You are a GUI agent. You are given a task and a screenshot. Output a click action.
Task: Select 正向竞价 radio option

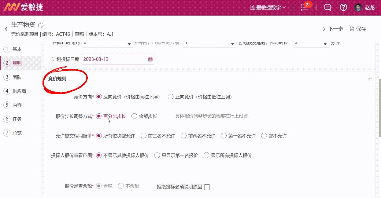[x=170, y=97]
